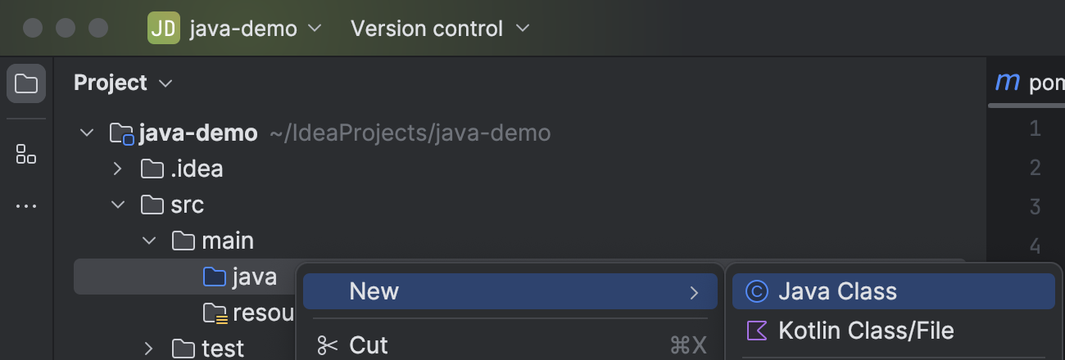The width and height of the screenshot is (1065, 360).
Task: Open the Version control dropdown
Action: click(x=440, y=29)
